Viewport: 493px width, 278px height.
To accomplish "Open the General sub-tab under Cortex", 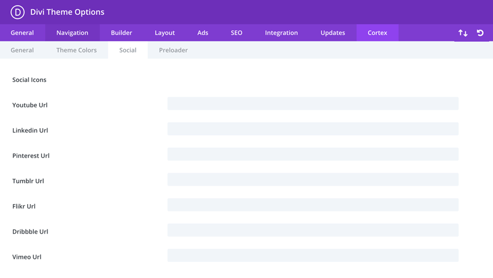I will tap(22, 50).
